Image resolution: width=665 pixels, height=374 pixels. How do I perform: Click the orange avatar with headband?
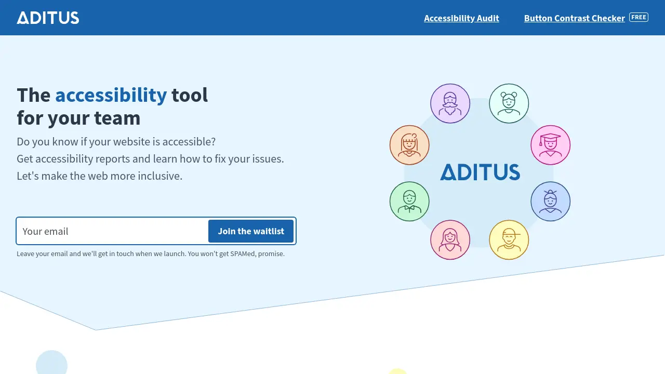pyautogui.click(x=409, y=145)
